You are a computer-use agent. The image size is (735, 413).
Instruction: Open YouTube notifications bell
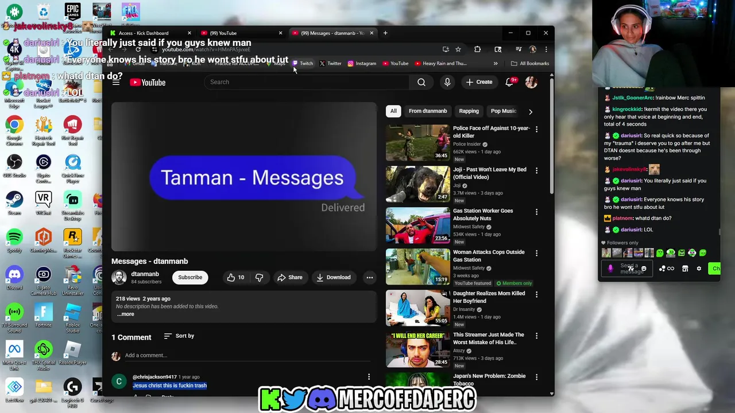click(509, 82)
